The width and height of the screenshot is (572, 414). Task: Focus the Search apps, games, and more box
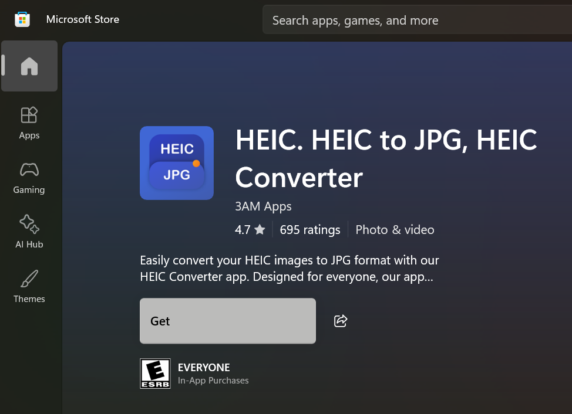[411, 21]
